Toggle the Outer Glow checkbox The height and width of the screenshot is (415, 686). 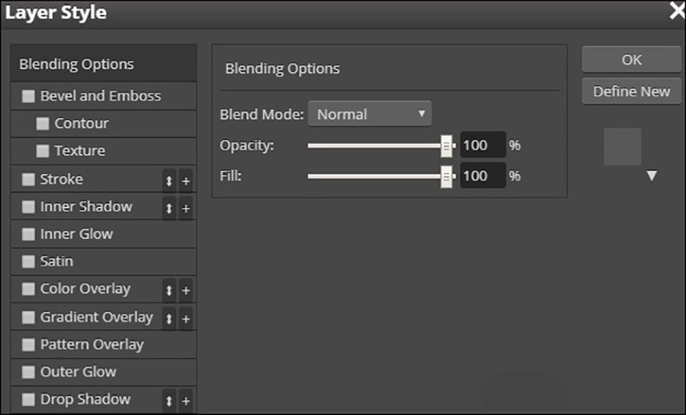tap(29, 372)
